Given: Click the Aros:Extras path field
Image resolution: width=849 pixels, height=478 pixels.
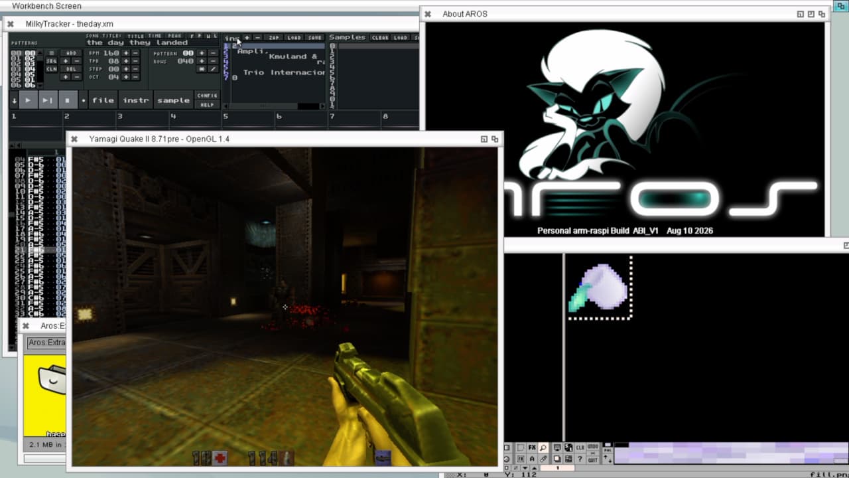Looking at the screenshot, I should point(46,343).
